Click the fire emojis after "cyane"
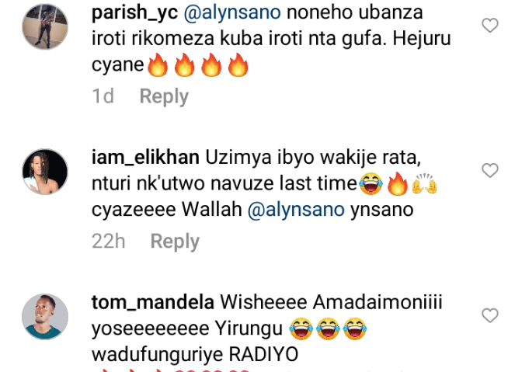This screenshot has height=372, width=522. click(x=198, y=64)
